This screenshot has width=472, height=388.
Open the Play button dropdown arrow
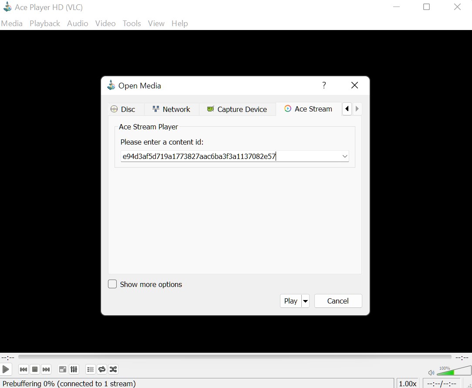tap(305, 301)
